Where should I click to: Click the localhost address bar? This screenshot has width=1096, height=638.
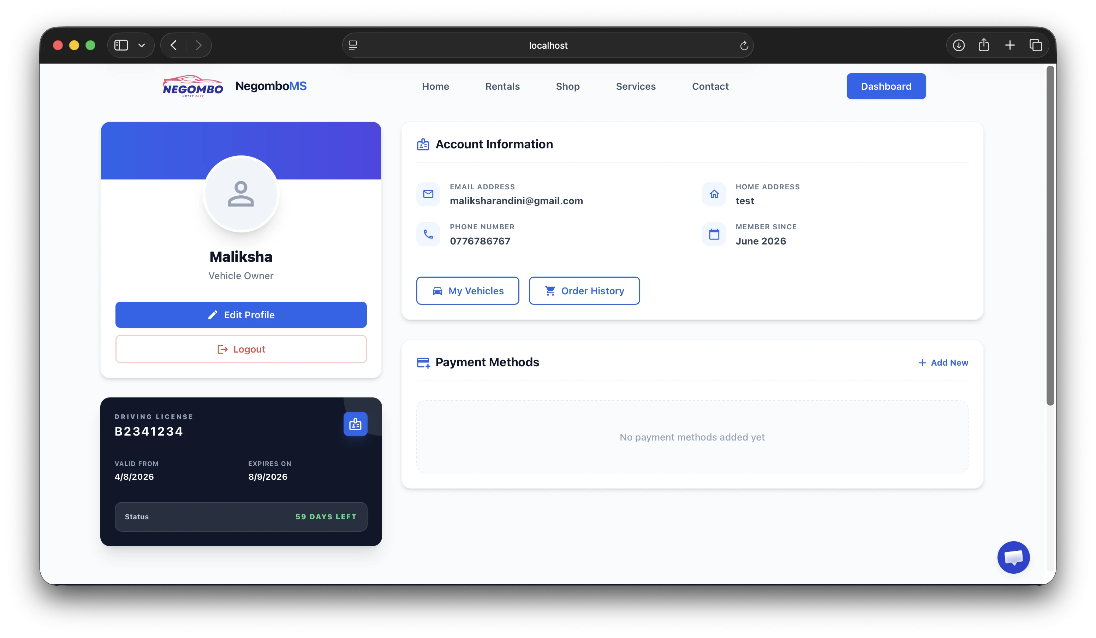(548, 45)
